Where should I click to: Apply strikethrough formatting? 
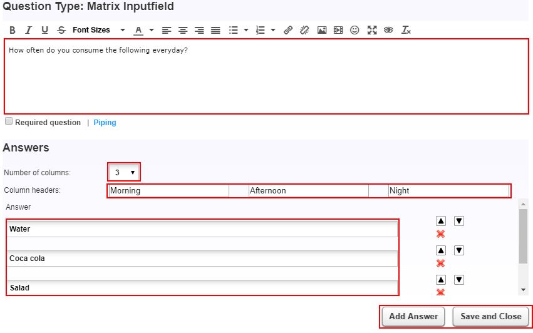pos(61,30)
